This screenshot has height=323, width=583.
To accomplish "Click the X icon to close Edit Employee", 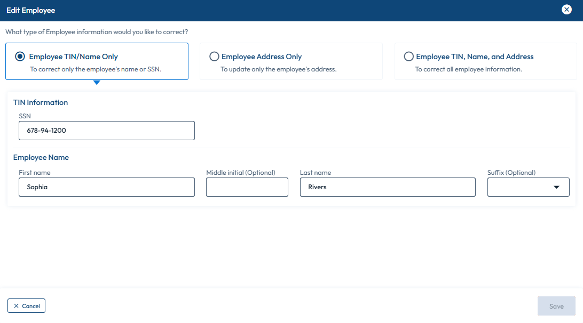I will click(566, 9).
